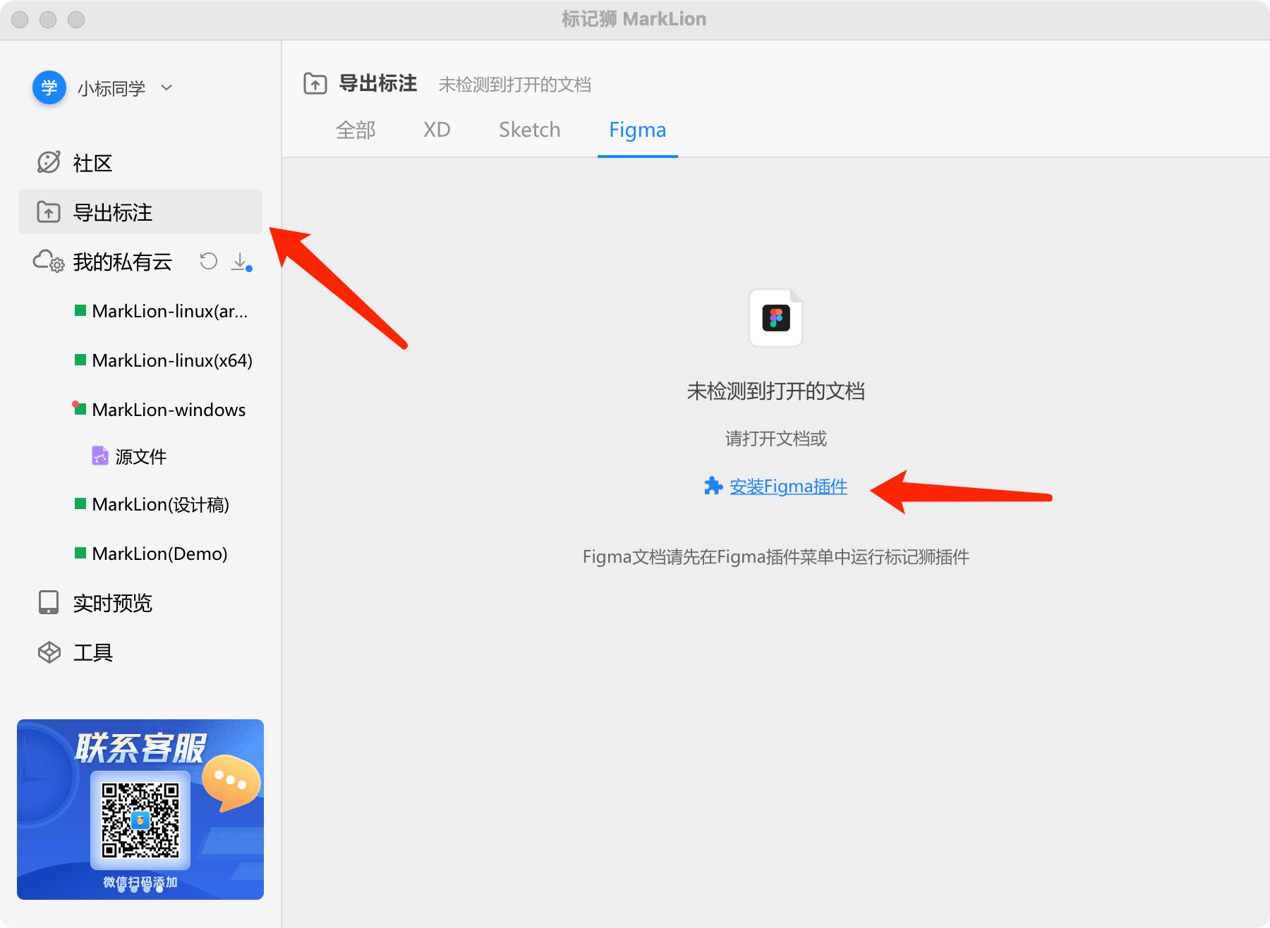Open MarkLion(设计稿) project
This screenshot has width=1270, height=928.
pyautogui.click(x=160, y=504)
